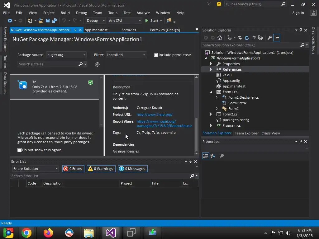Viewport: 319px width, 239px height.
Task: Open the Report Abuse nuget.org link
Action: (x=164, y=124)
